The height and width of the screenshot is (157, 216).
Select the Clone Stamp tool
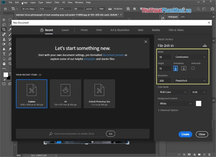coord(4,39)
